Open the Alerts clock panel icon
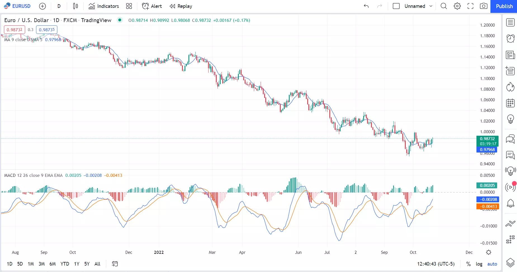 point(510,38)
